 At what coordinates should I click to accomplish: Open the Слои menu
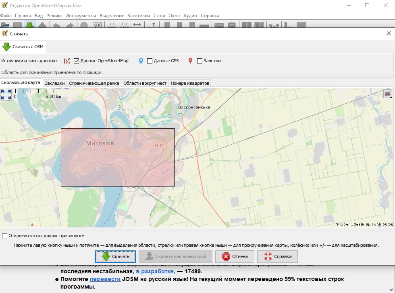tap(159, 16)
